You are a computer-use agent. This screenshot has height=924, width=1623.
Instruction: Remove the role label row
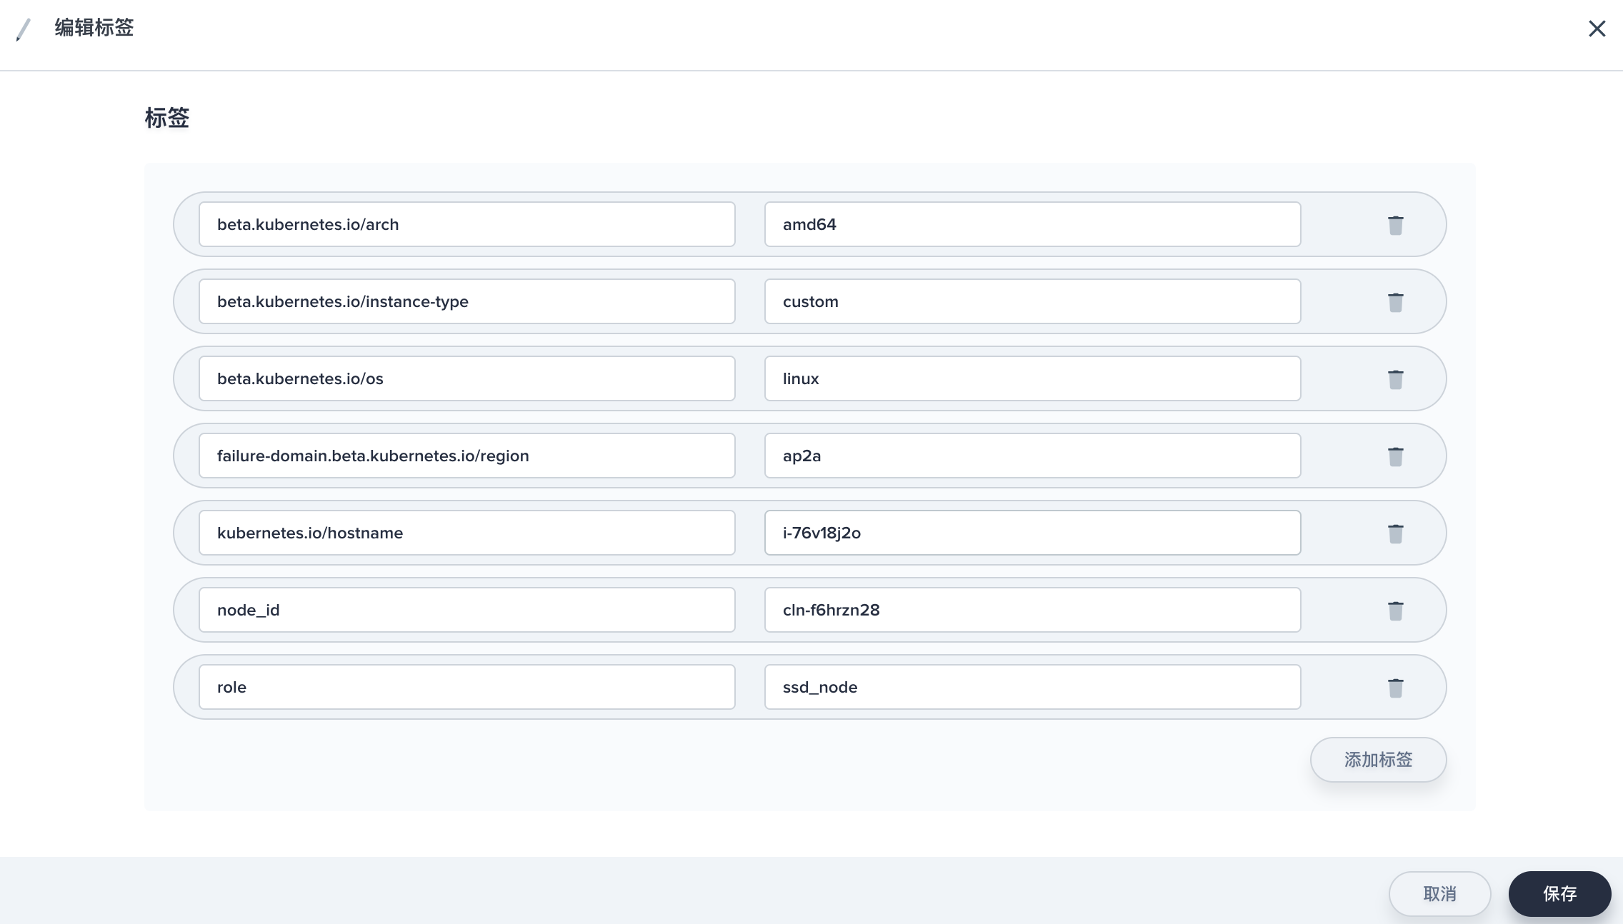point(1395,688)
